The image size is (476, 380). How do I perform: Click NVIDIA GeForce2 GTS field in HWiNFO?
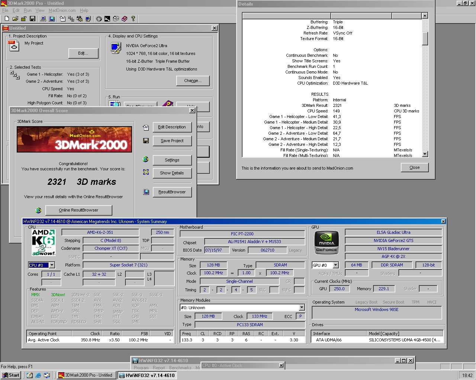393,240
